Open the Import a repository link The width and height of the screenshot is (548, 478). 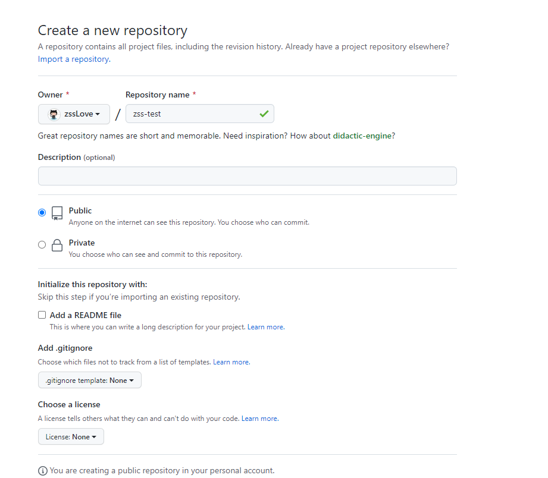(x=74, y=59)
